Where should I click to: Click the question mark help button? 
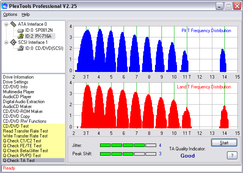click(232, 155)
